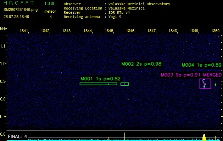The image size is (223, 141).
Task: Click the magenta M003 merged detection box
Action: click(205, 84)
